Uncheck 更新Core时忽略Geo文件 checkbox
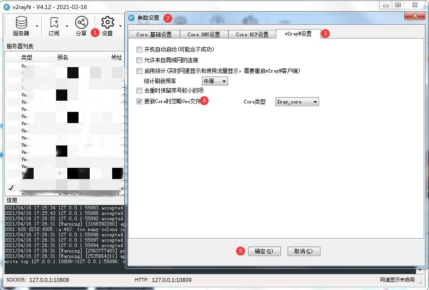This screenshot has width=429, height=290. point(139,101)
